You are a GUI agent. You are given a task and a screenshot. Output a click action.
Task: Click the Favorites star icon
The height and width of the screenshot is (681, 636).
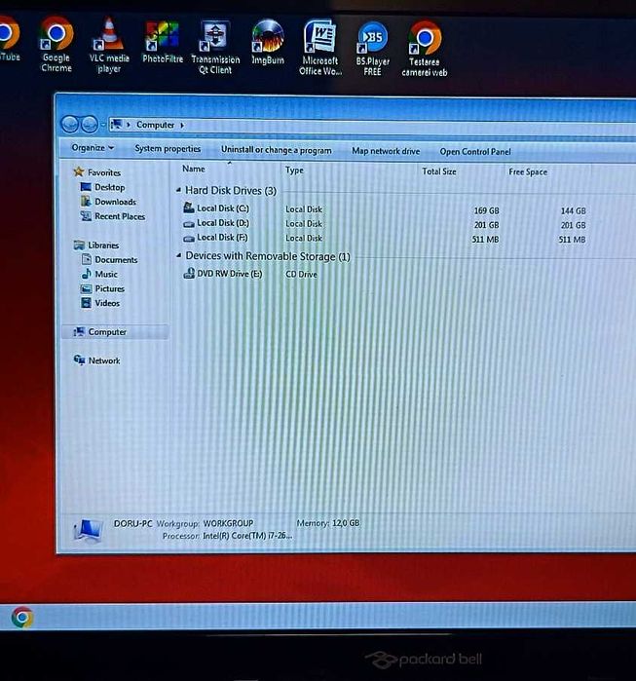[x=79, y=171]
